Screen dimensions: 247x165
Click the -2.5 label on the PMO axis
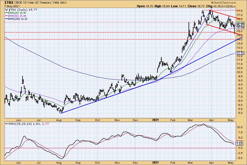pyautogui.click(x=240, y=153)
